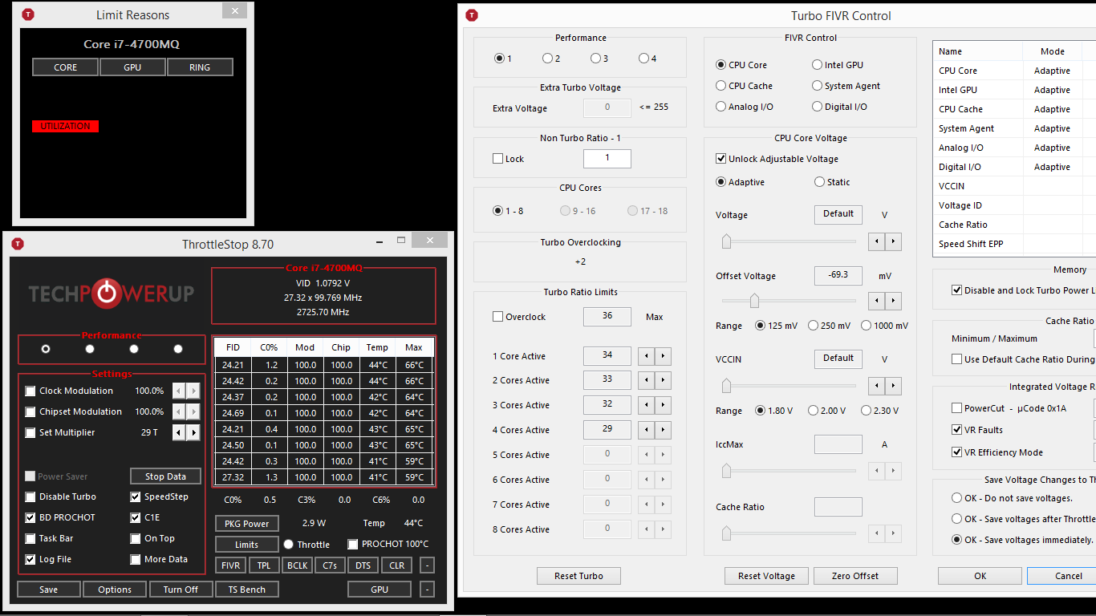
Task: Select the Throttle radio button
Action: [289, 545]
